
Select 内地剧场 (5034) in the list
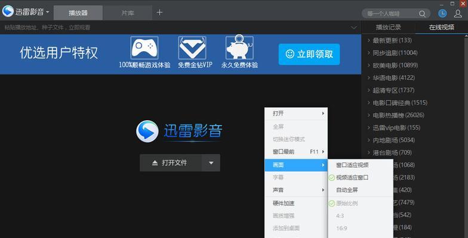pyautogui.click(x=394, y=140)
